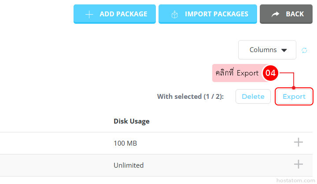
Task: Click the red 04 step badge
Action: click(270, 73)
